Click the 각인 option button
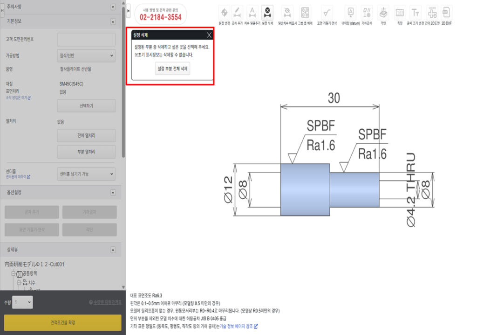Screen dimensions: 477x335 89,230
